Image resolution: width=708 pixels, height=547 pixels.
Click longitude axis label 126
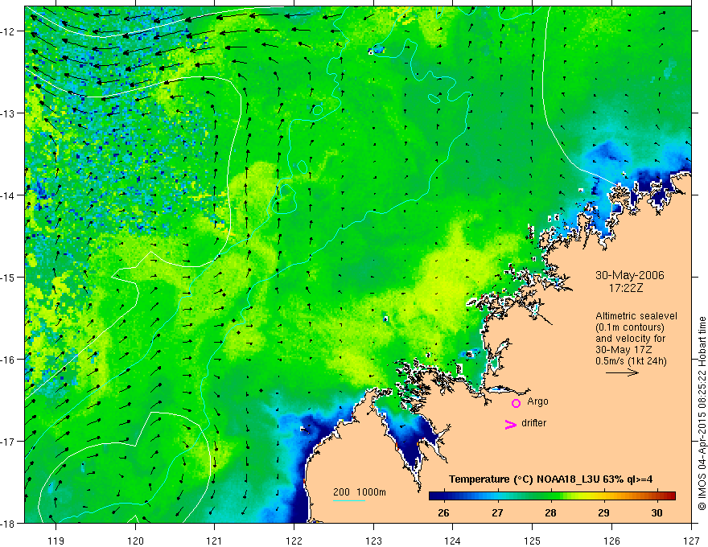pyautogui.click(x=611, y=541)
